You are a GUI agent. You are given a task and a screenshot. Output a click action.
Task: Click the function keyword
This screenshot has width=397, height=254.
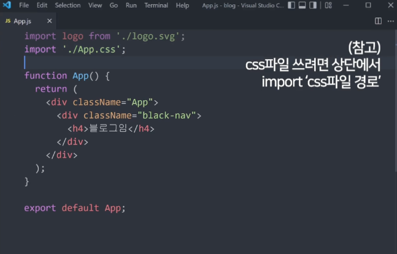click(45, 76)
